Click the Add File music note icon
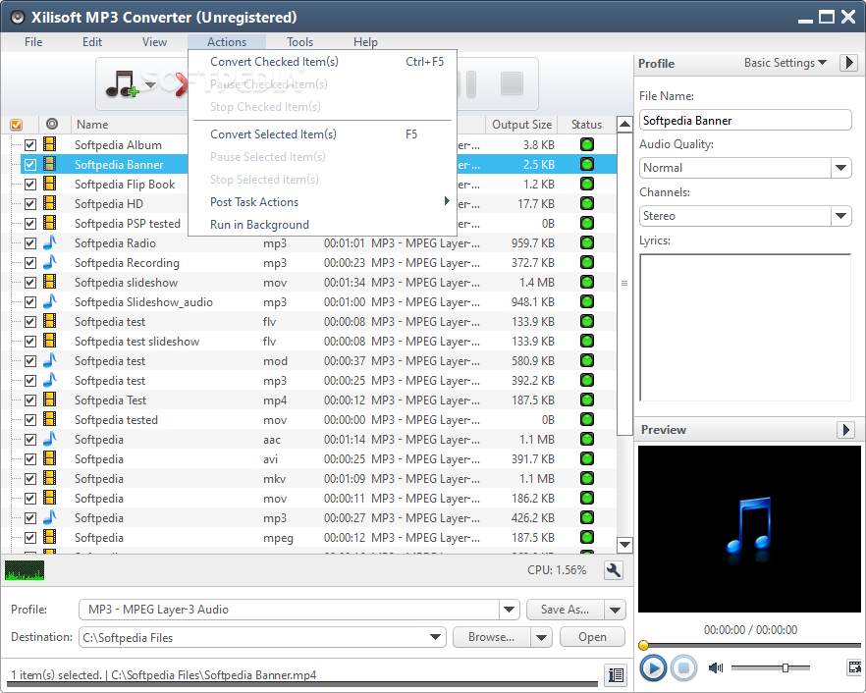This screenshot has height=693, width=866. tap(122, 84)
